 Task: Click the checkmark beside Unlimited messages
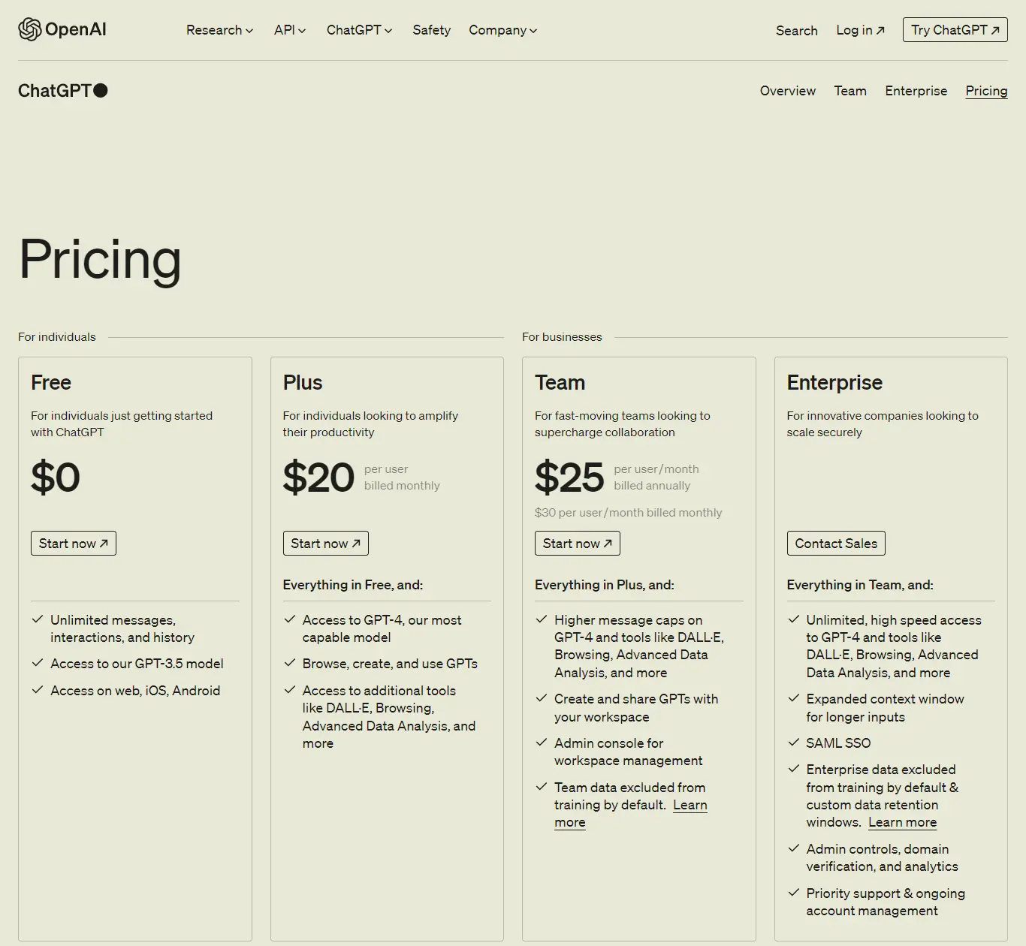(x=38, y=619)
